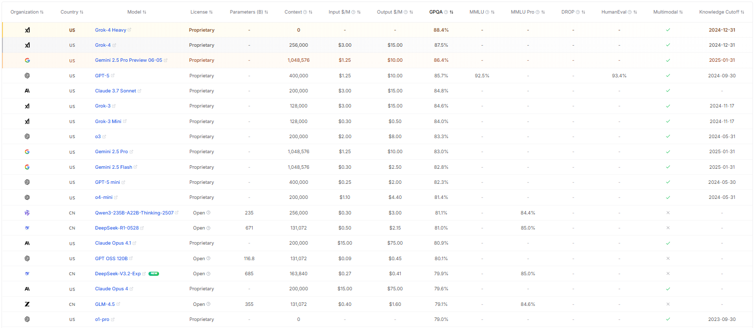Click the GPQA info help icon
This screenshot has width=755, height=328.
[x=446, y=12]
